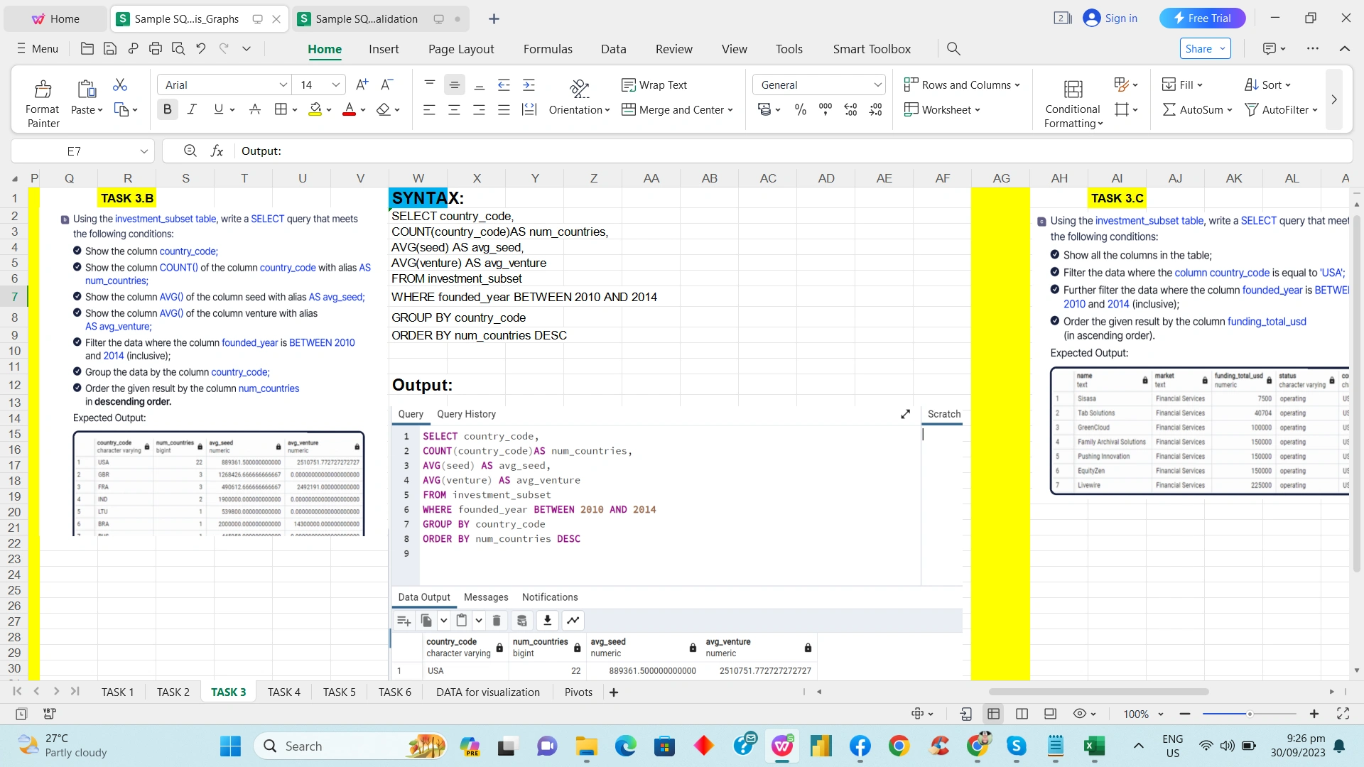1364x767 pixels.
Task: Open the Orientation dropdown
Action: [580, 109]
